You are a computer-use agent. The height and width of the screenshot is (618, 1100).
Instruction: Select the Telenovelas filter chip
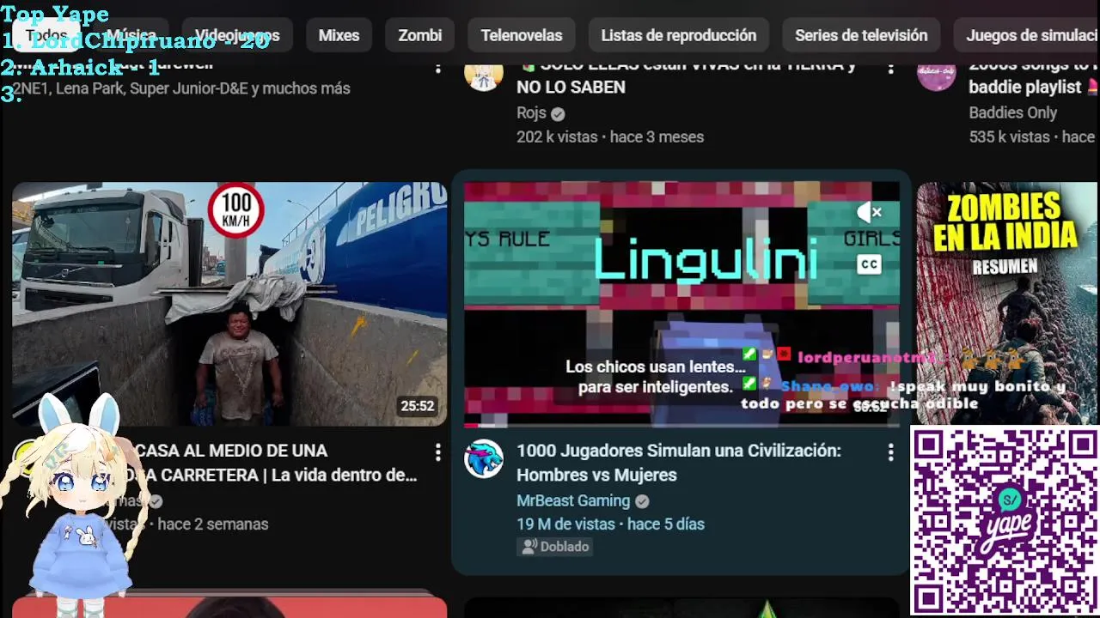[x=522, y=35]
